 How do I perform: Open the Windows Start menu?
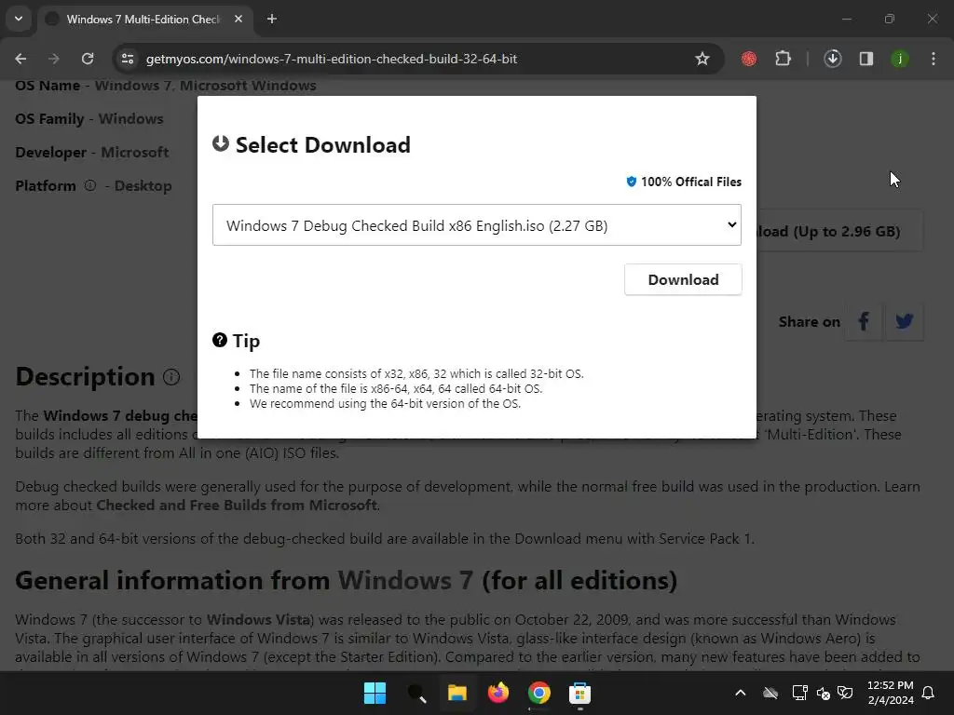pos(375,693)
